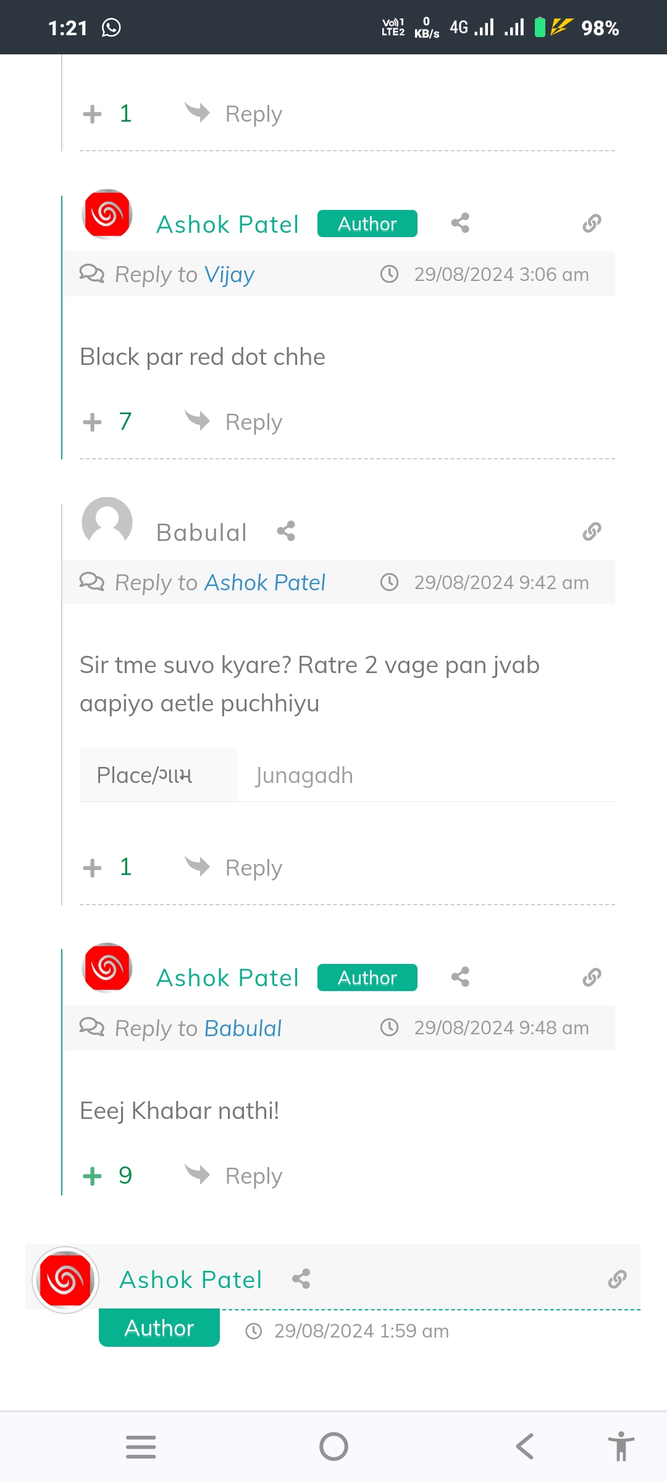
Task: Follow 'Ashok Patel' link in Babulal's reply header
Action: point(264,582)
